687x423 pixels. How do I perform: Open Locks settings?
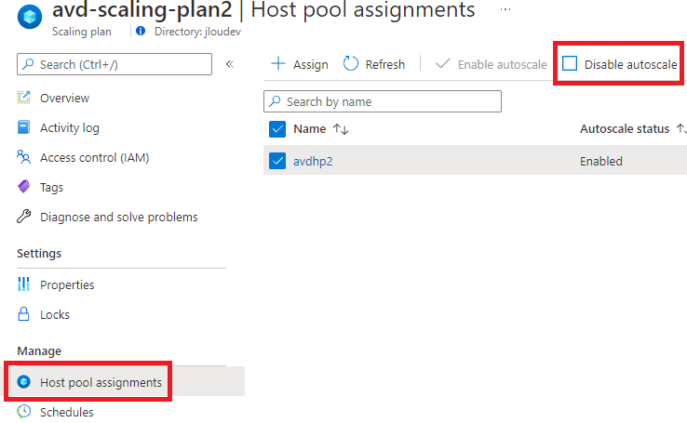(55, 314)
